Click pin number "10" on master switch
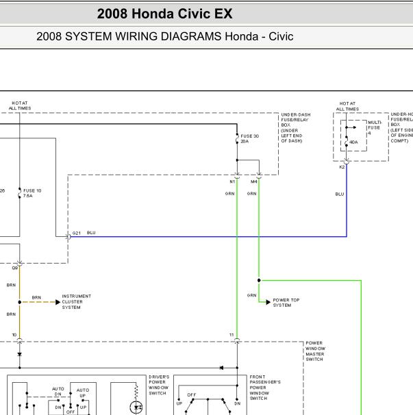Screen dimensions: 413x415 coord(14,335)
